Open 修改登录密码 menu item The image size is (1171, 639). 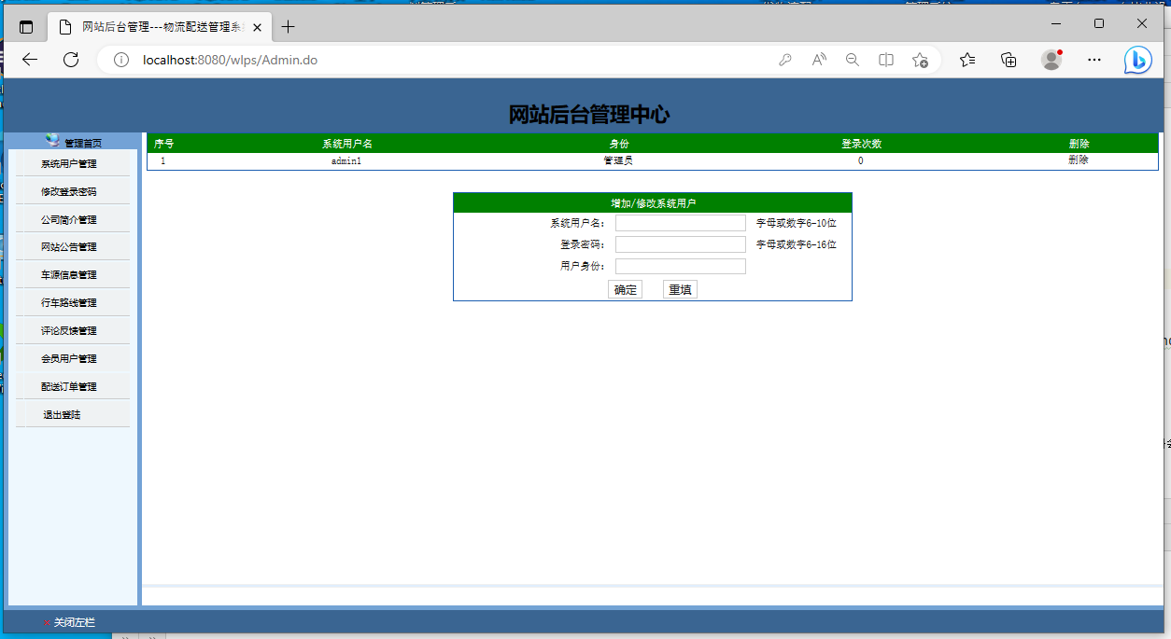click(x=68, y=192)
